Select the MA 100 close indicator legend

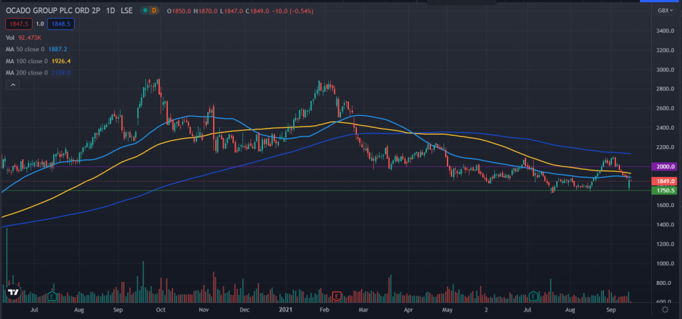[x=38, y=61]
